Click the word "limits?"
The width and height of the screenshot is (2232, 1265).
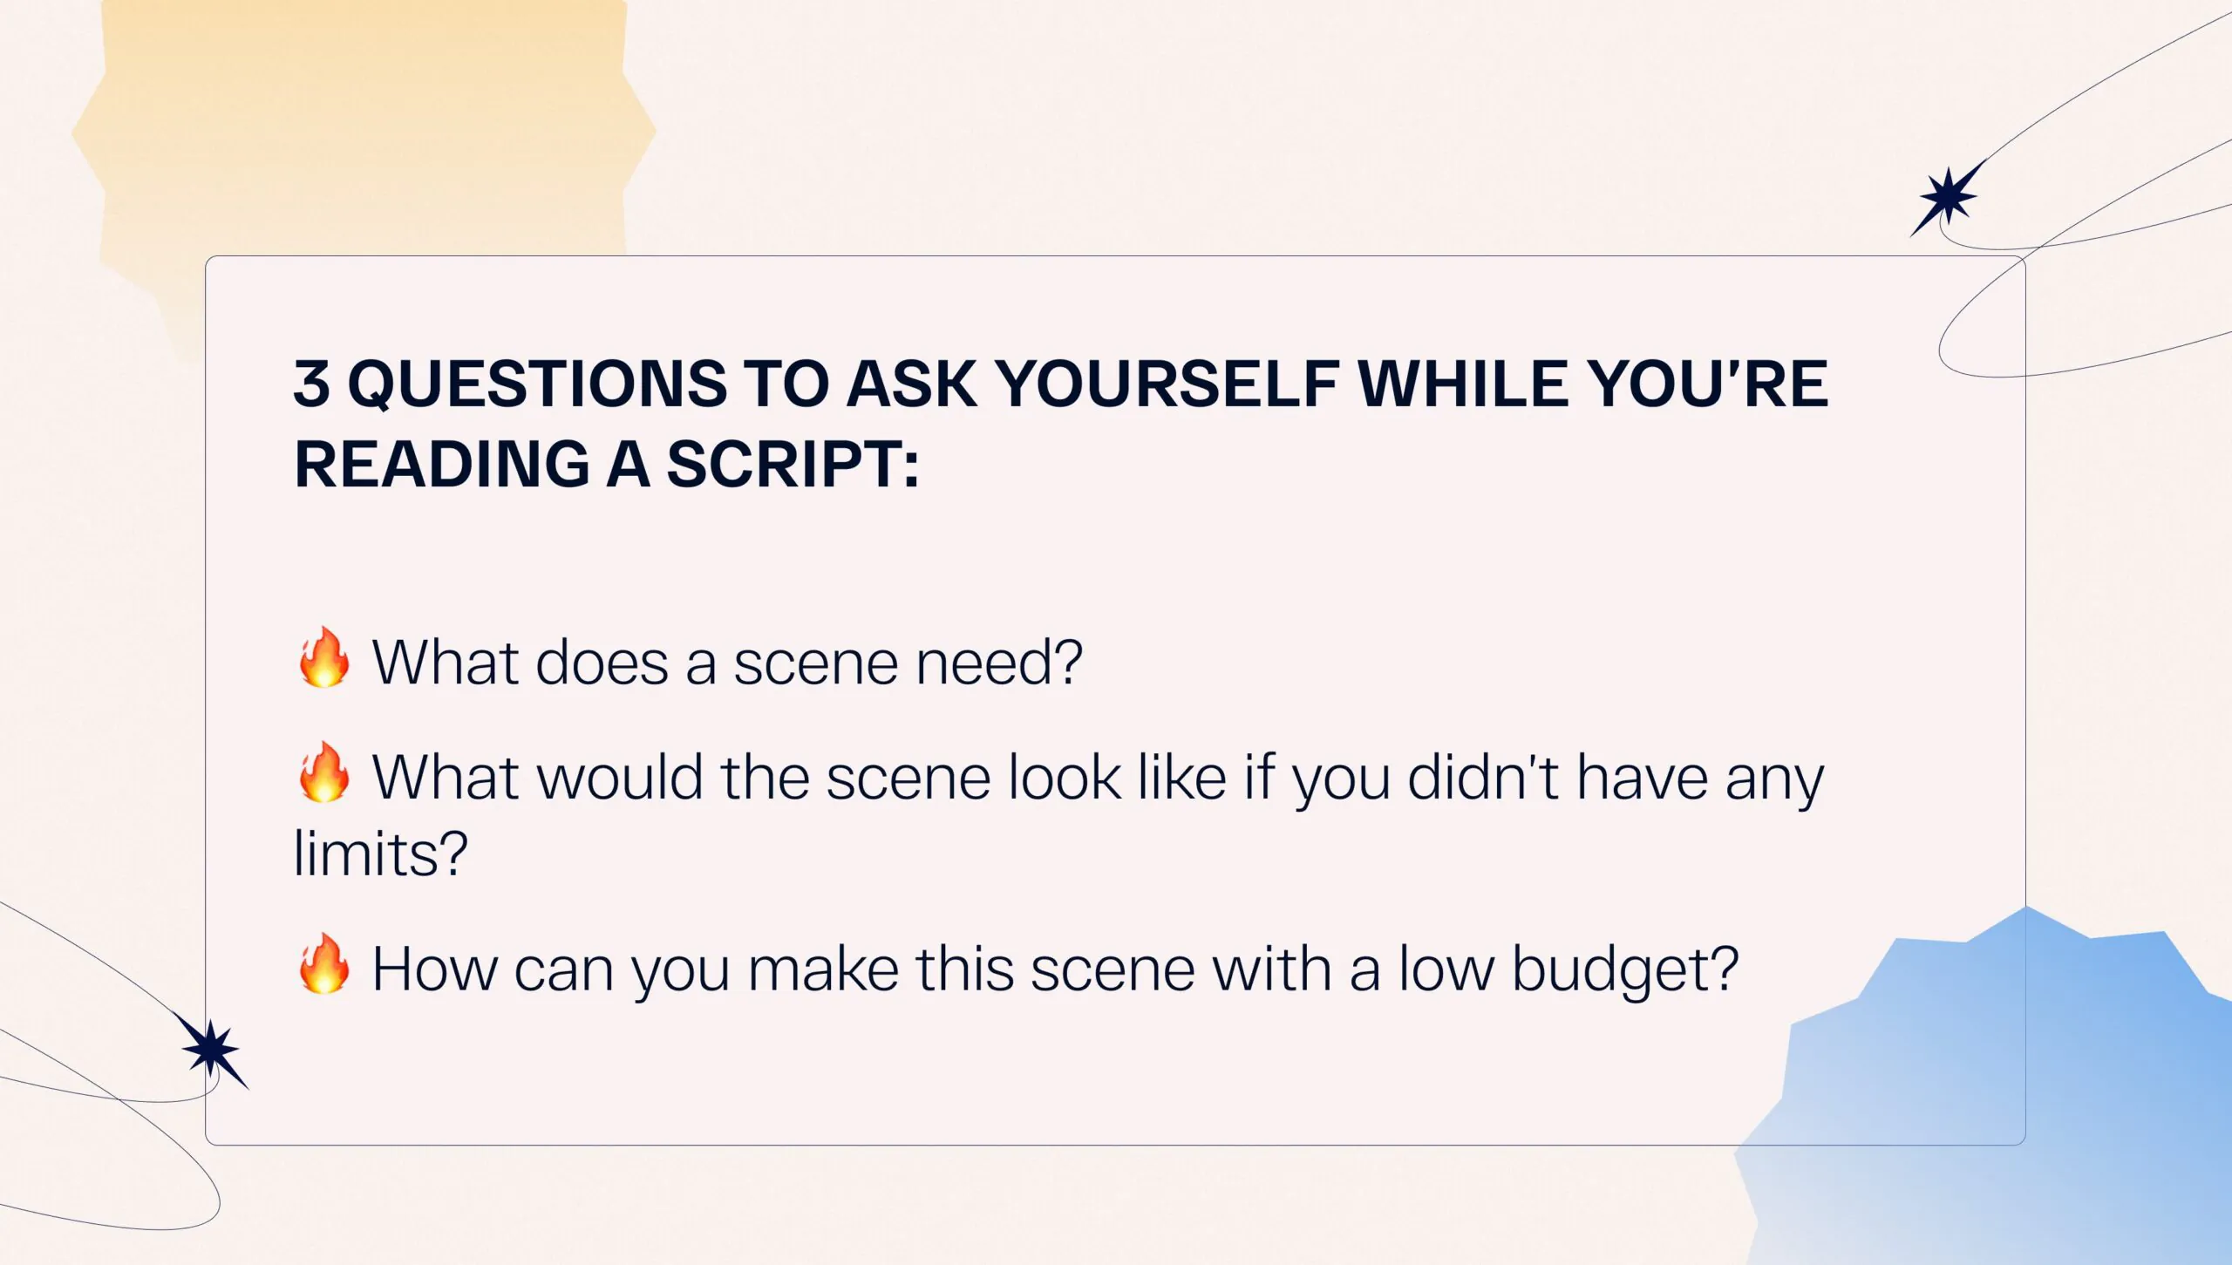point(381,854)
